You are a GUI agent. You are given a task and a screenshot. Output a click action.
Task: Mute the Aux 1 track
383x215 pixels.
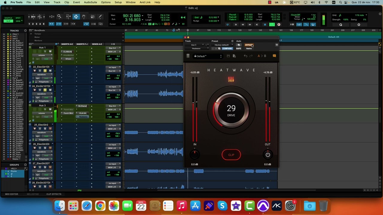click(50, 51)
